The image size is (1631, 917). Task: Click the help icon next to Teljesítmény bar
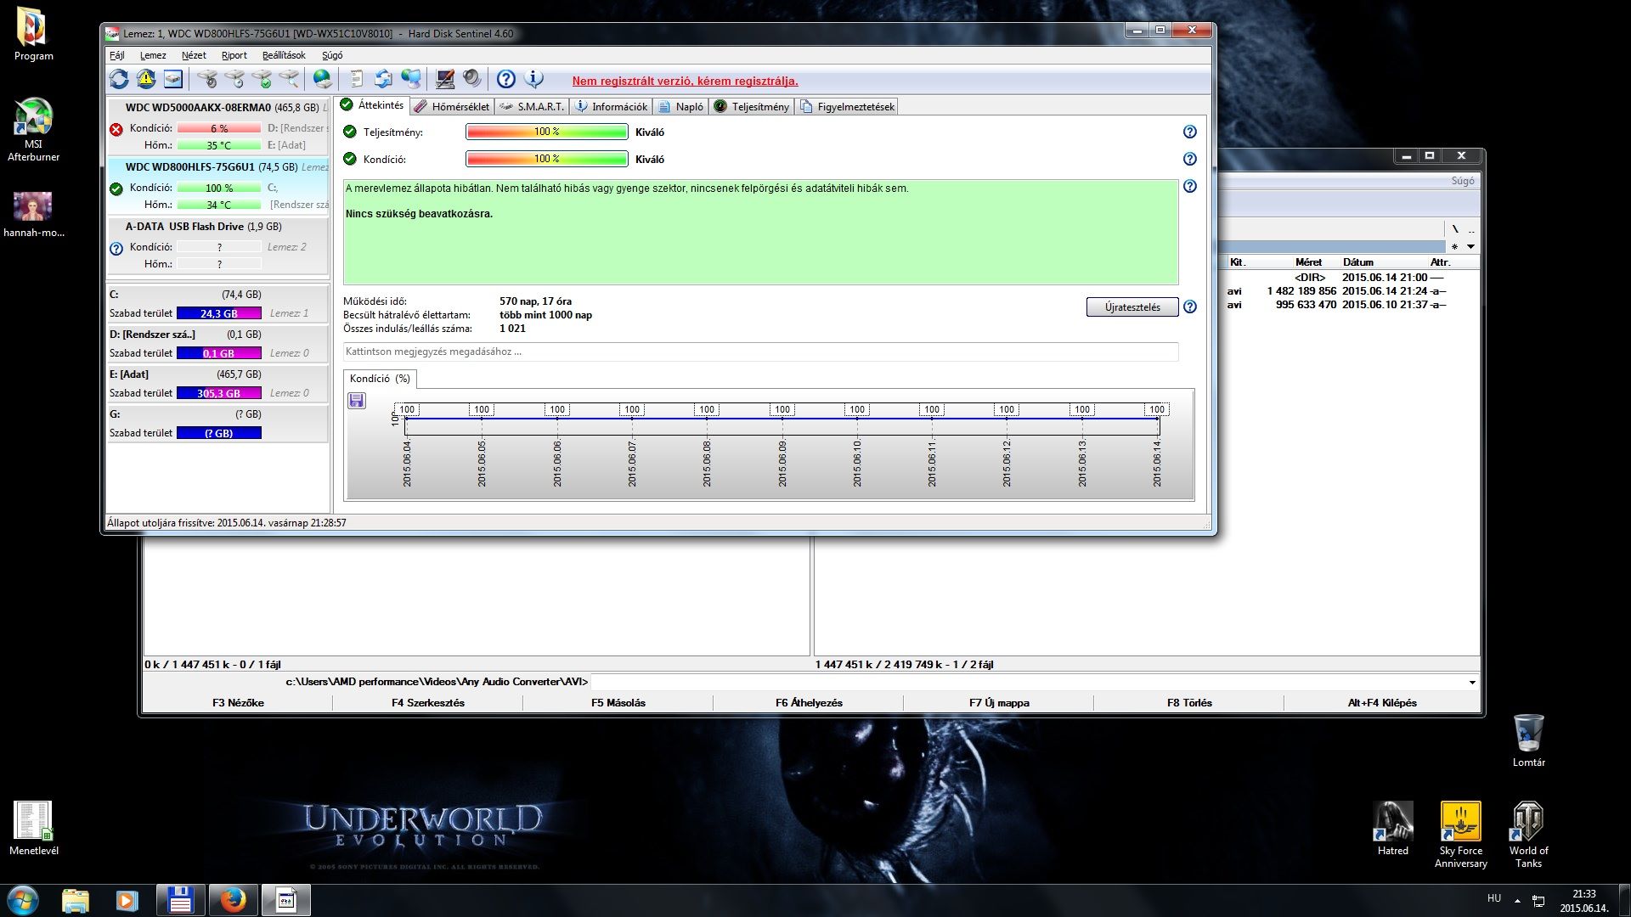coord(1189,132)
